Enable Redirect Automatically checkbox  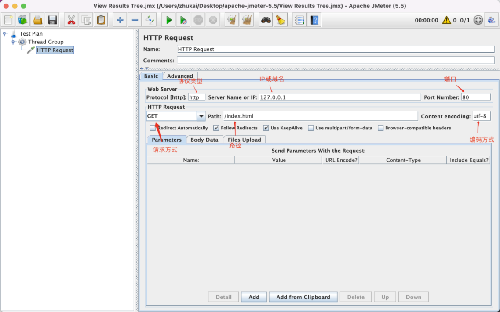click(153, 128)
